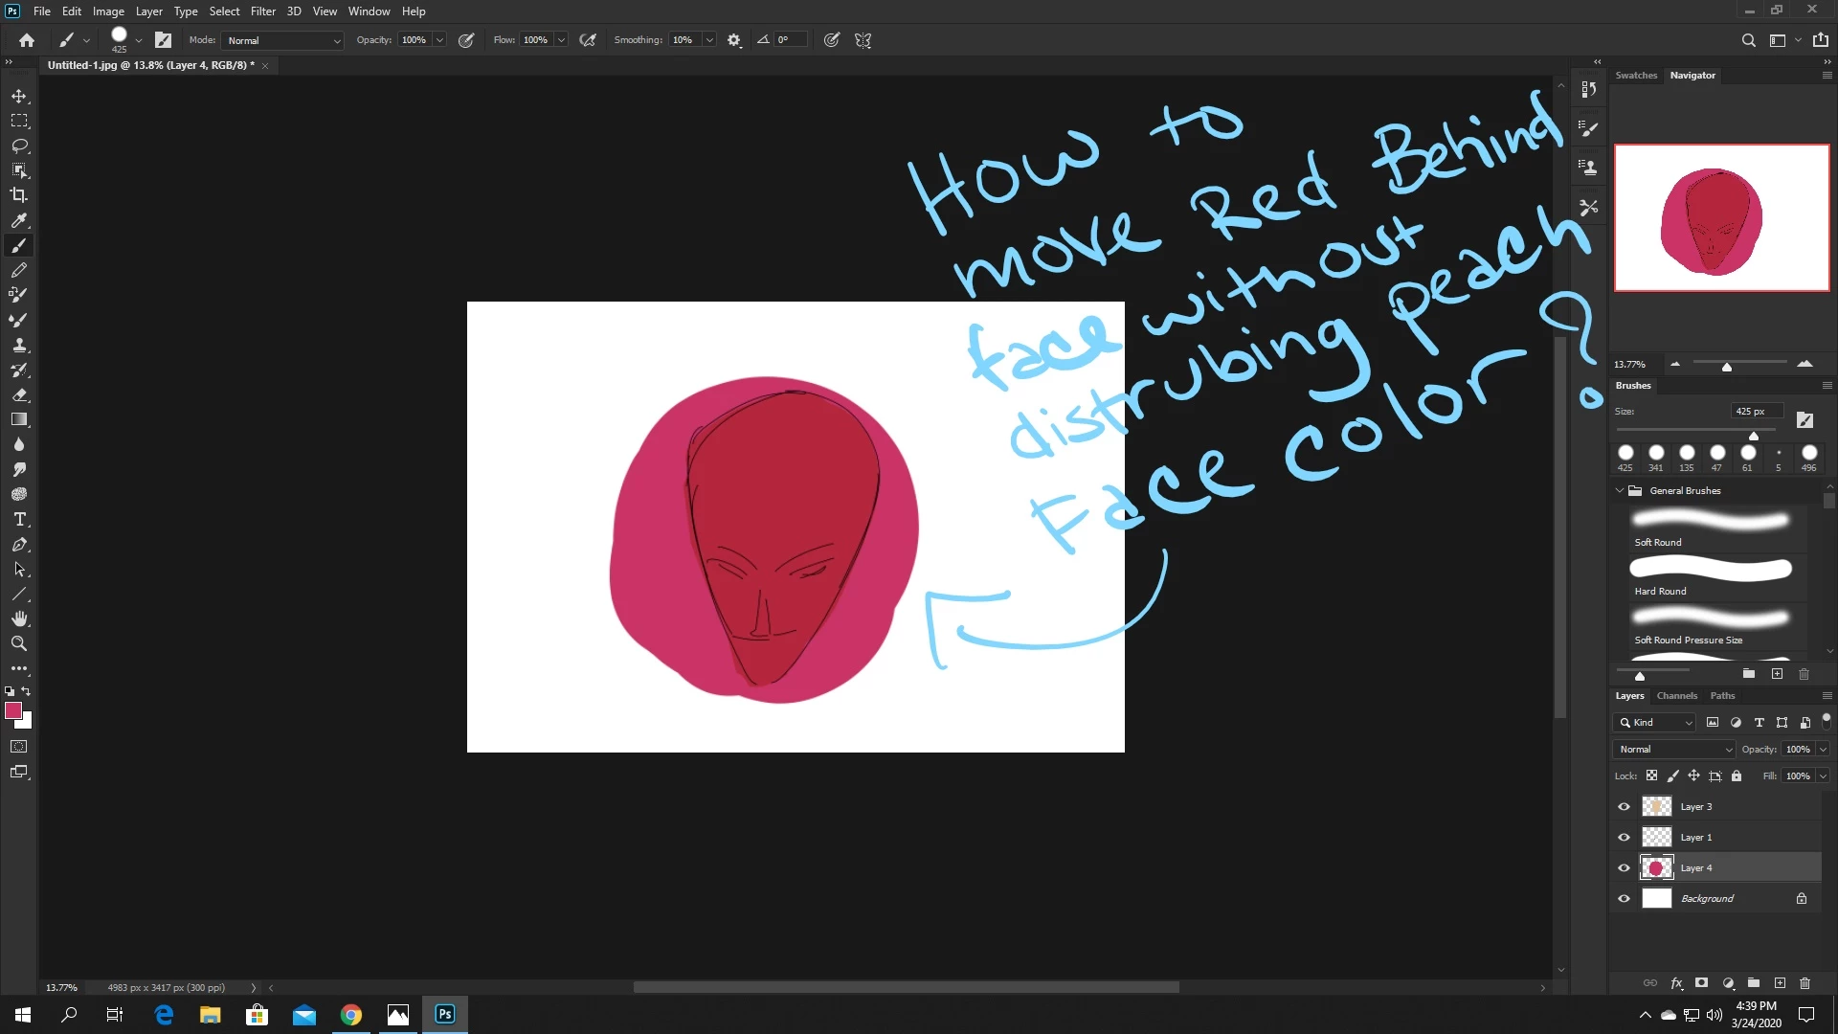Collapse the General Brushes folder
The image size is (1838, 1034).
point(1620,491)
